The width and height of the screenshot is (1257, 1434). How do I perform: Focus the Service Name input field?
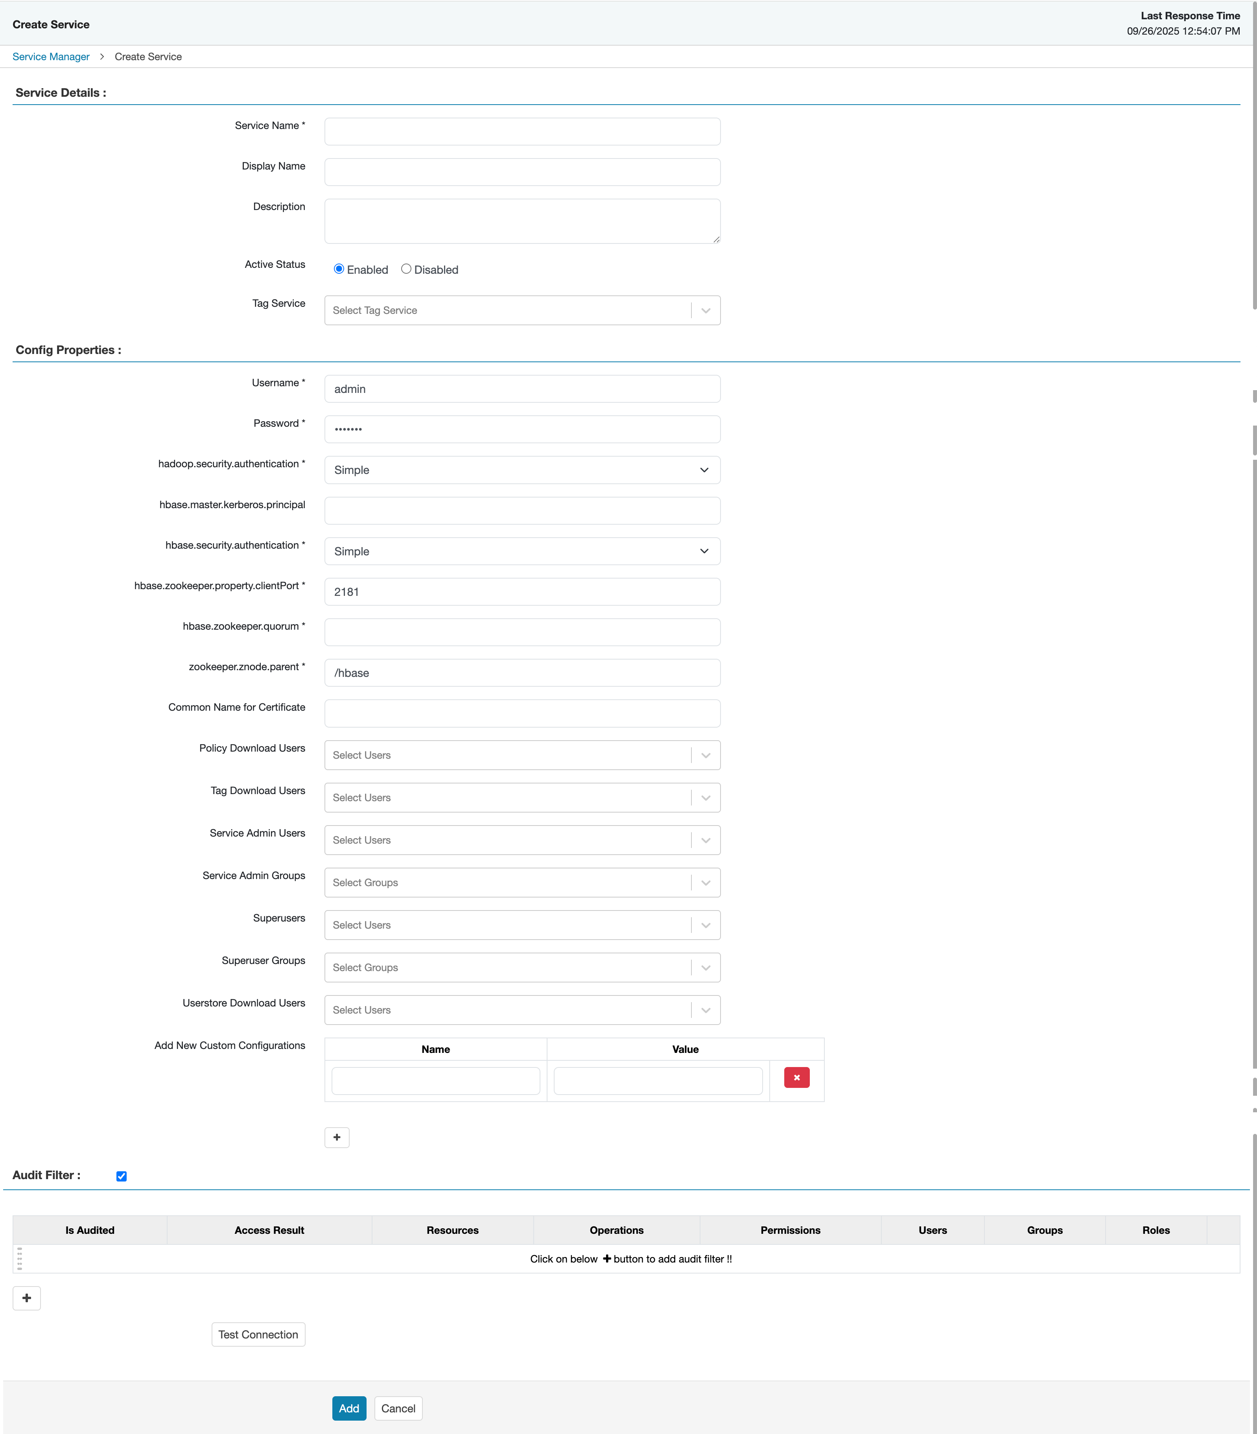[x=522, y=131]
